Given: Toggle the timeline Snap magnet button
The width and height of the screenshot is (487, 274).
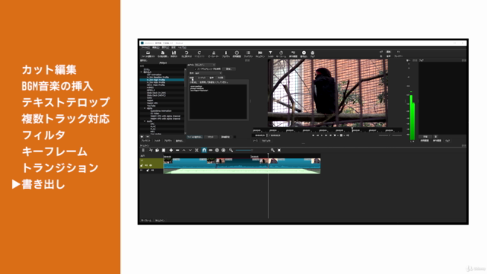Looking at the screenshot, I should pyautogui.click(x=204, y=151).
